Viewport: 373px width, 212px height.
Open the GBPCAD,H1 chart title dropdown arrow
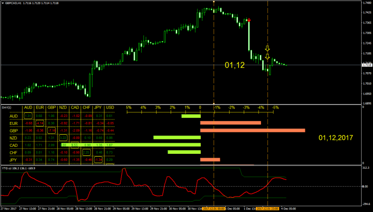[x=2, y=2]
